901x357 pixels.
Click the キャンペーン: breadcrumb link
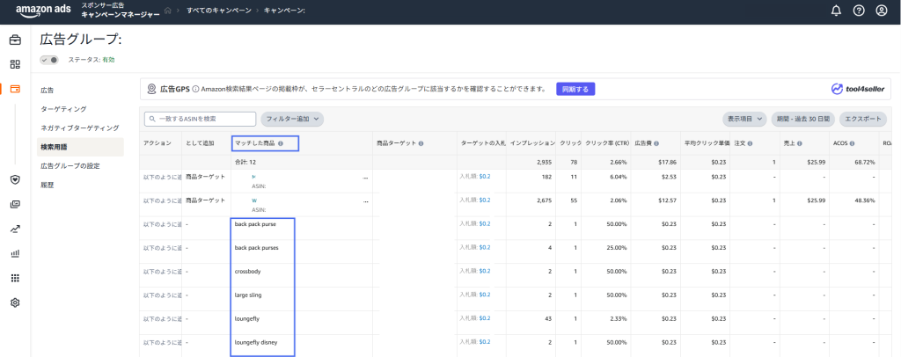284,11
